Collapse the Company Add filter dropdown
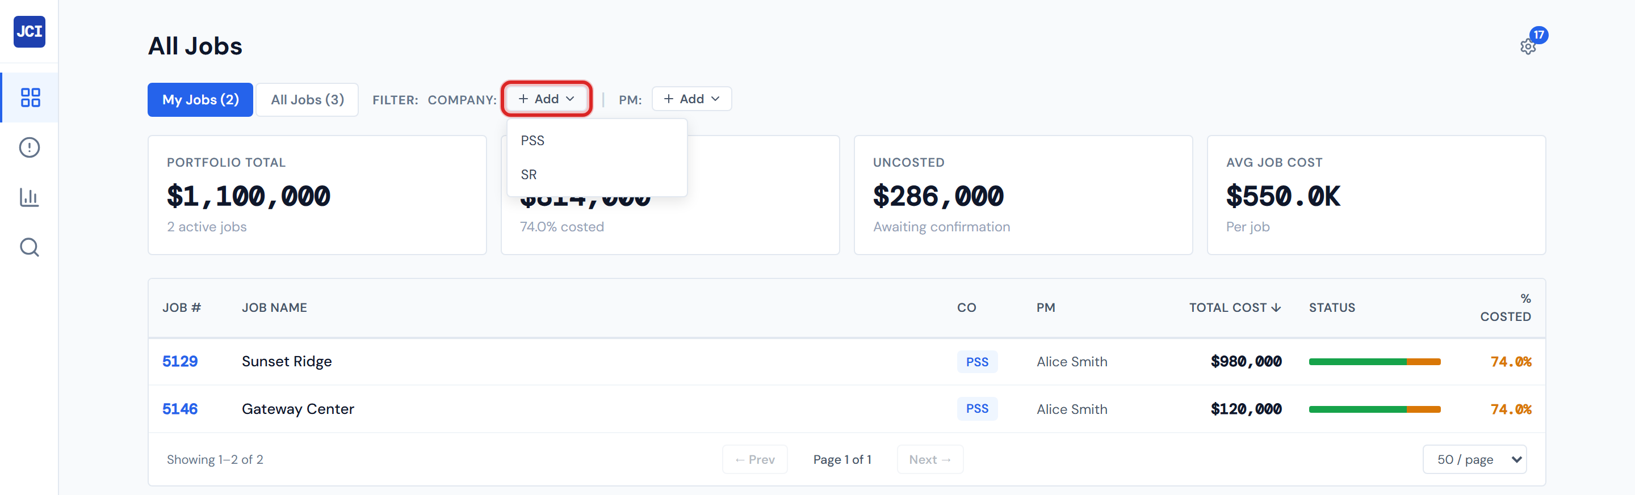The image size is (1635, 495). [x=546, y=99]
